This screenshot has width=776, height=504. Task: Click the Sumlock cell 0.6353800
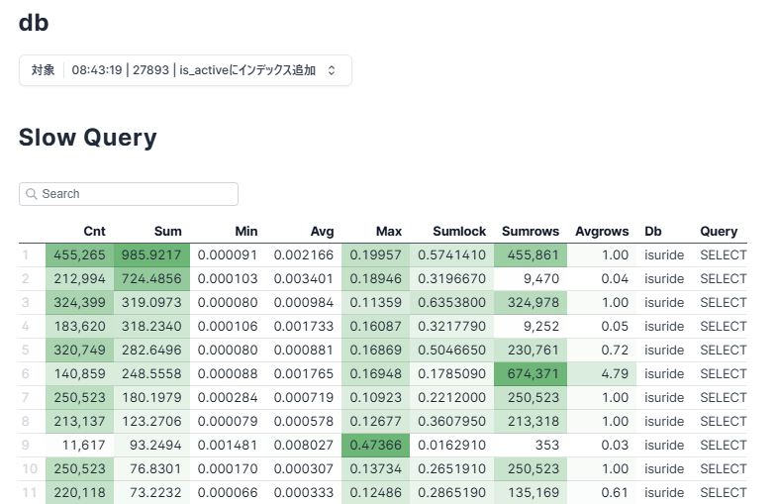[451, 303]
